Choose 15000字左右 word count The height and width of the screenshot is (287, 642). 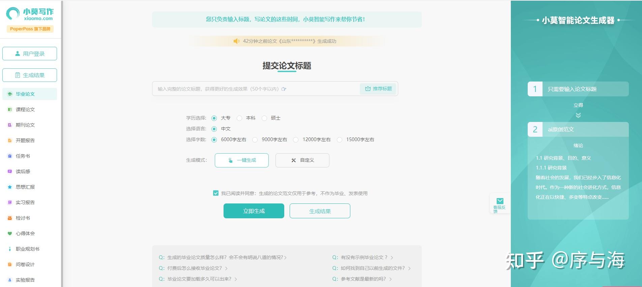tap(340, 140)
